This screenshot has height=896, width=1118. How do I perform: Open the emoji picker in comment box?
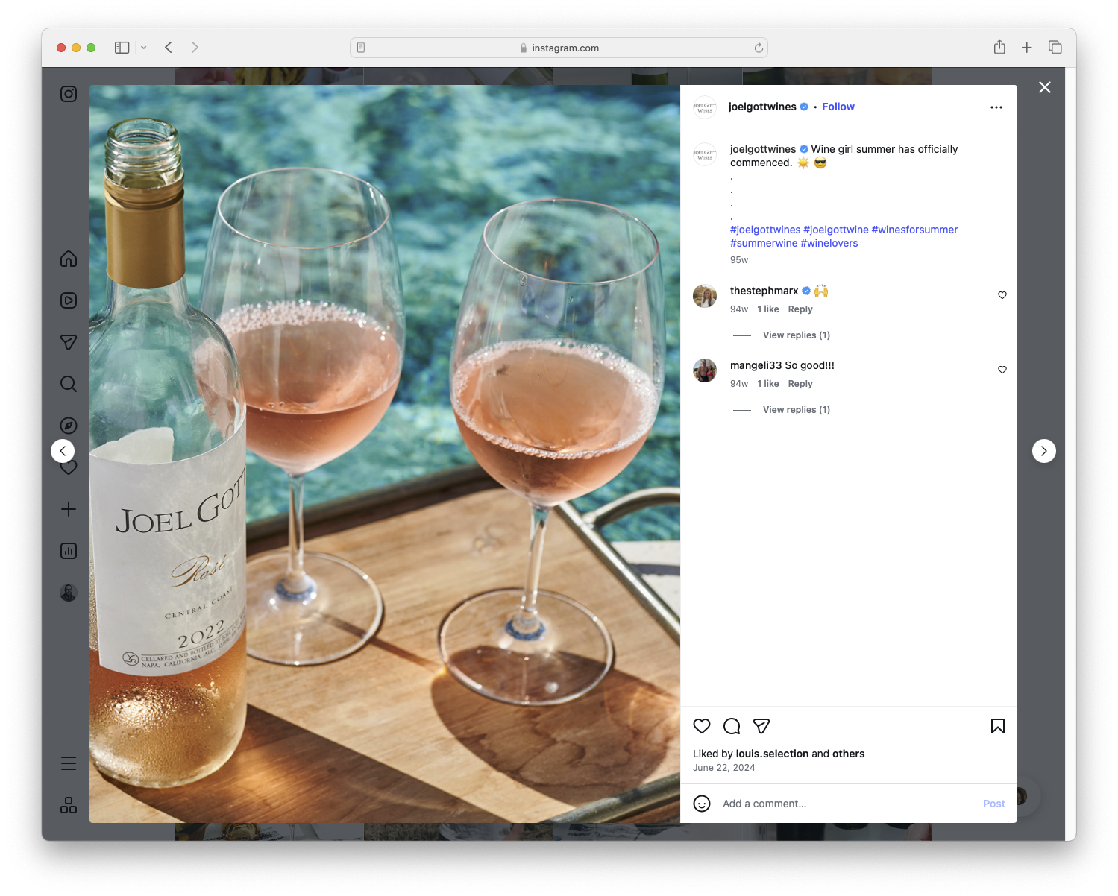pyautogui.click(x=702, y=804)
